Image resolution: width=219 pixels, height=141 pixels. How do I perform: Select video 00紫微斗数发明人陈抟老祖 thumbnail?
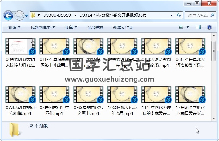coord(20,46)
